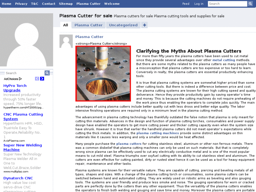
Task: Click the AdChoices triangle icon
Action: click(20, 79)
